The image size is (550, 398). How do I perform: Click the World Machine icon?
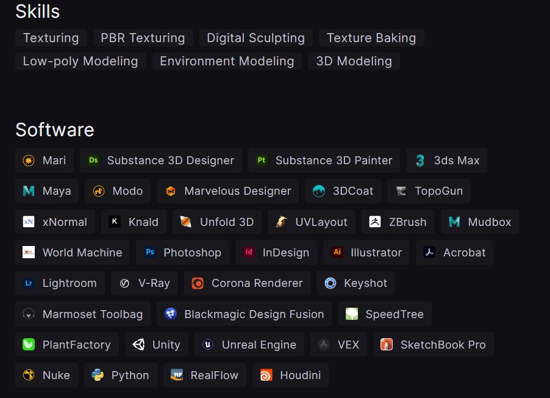point(29,252)
